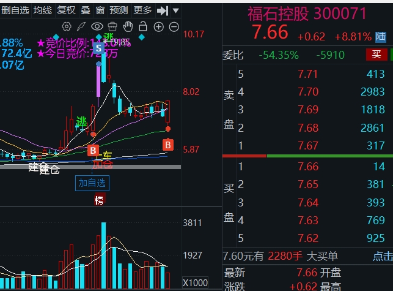Viewport: 393px width, 291px height.
Task: Open the 预测 forecast item
Action: point(119,10)
